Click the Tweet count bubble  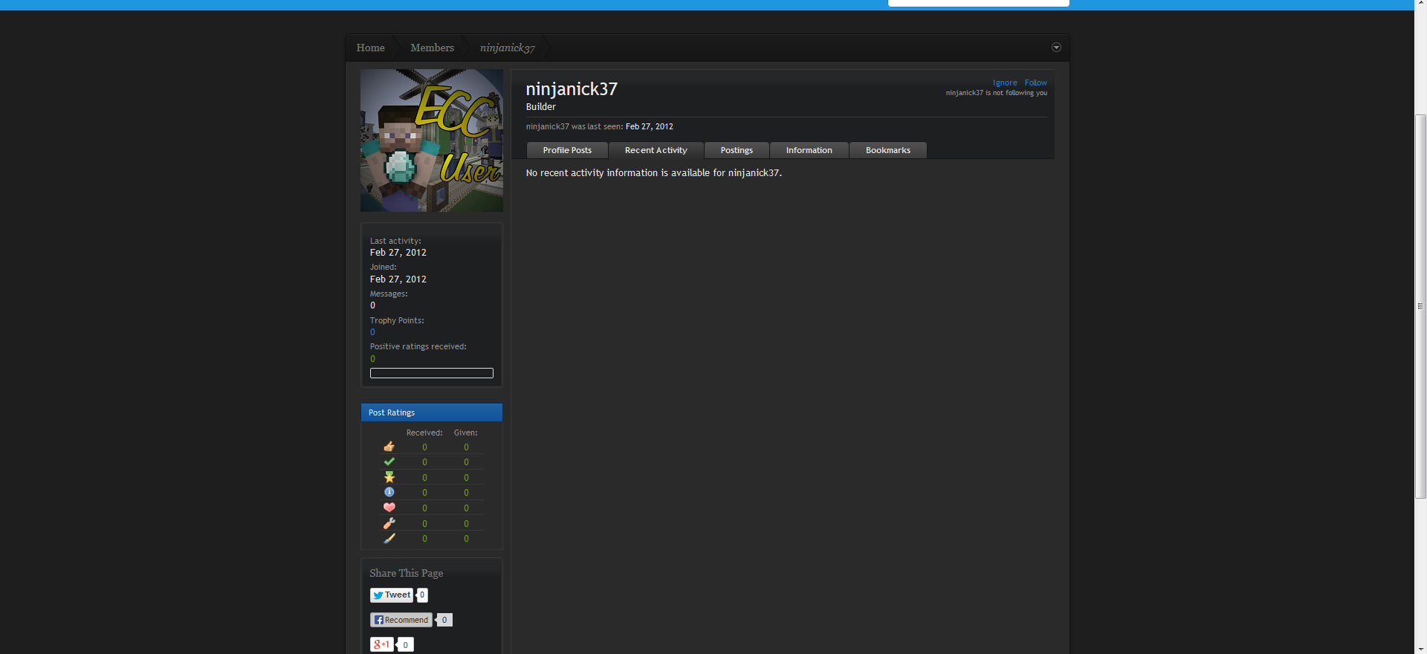[422, 595]
